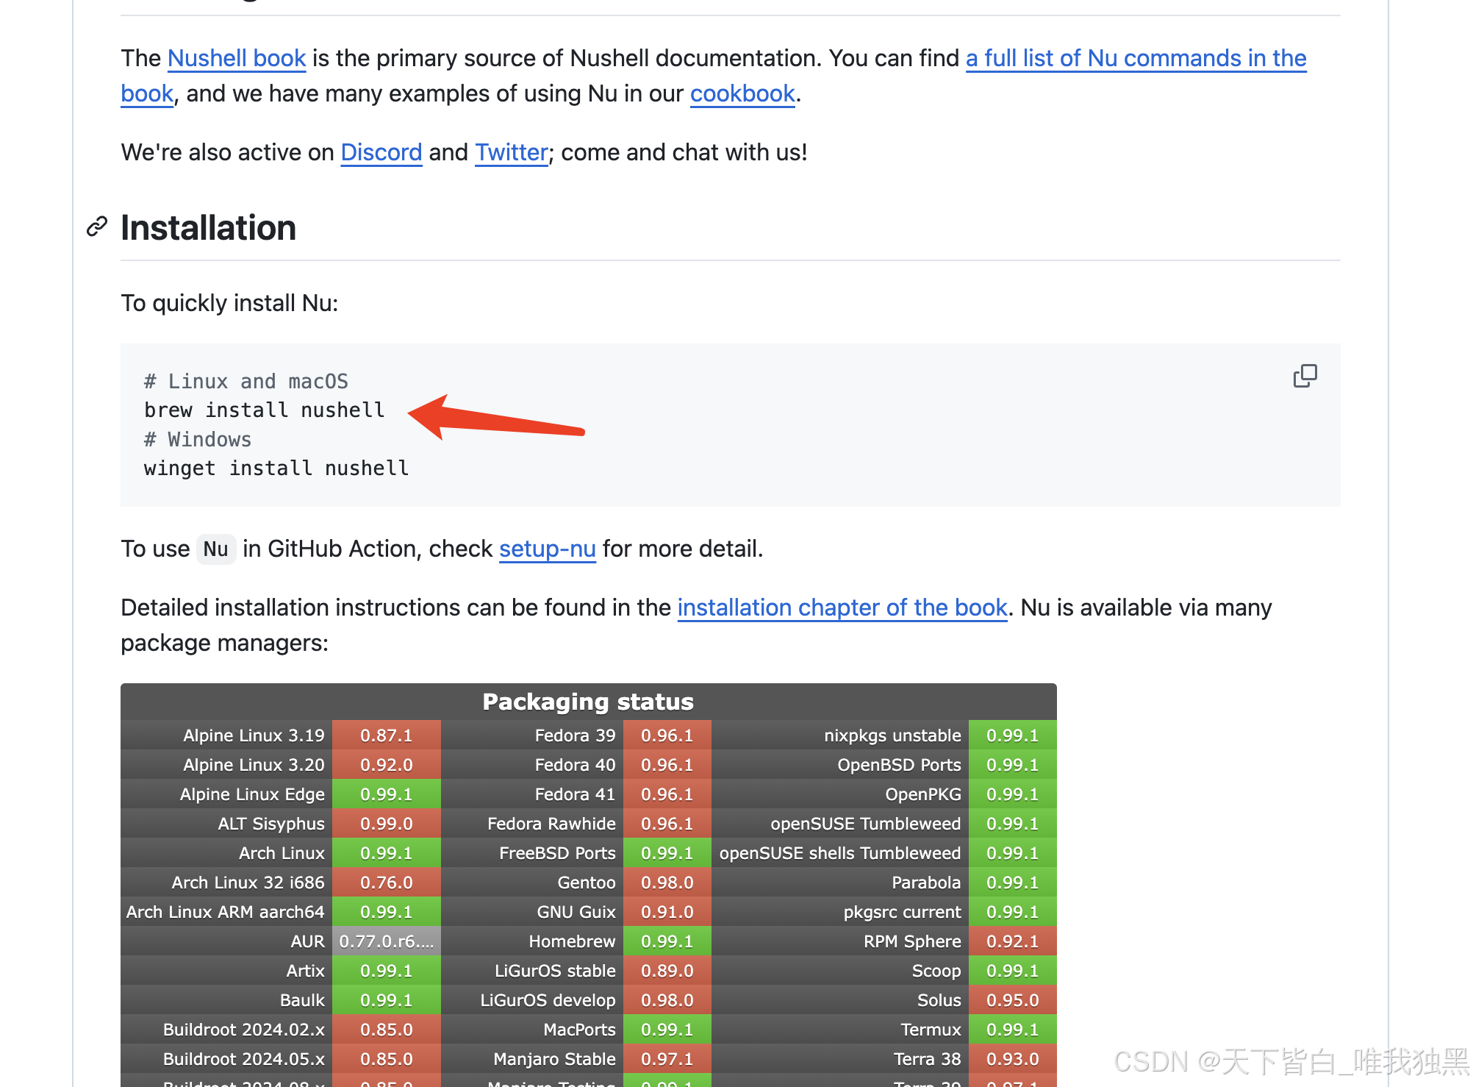
Task: Visit the Twitter link
Action: pos(512,152)
